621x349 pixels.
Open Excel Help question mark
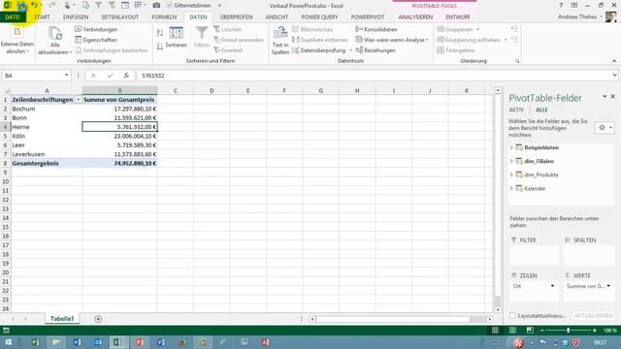point(561,6)
